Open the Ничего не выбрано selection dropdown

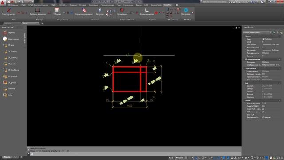click(257, 32)
